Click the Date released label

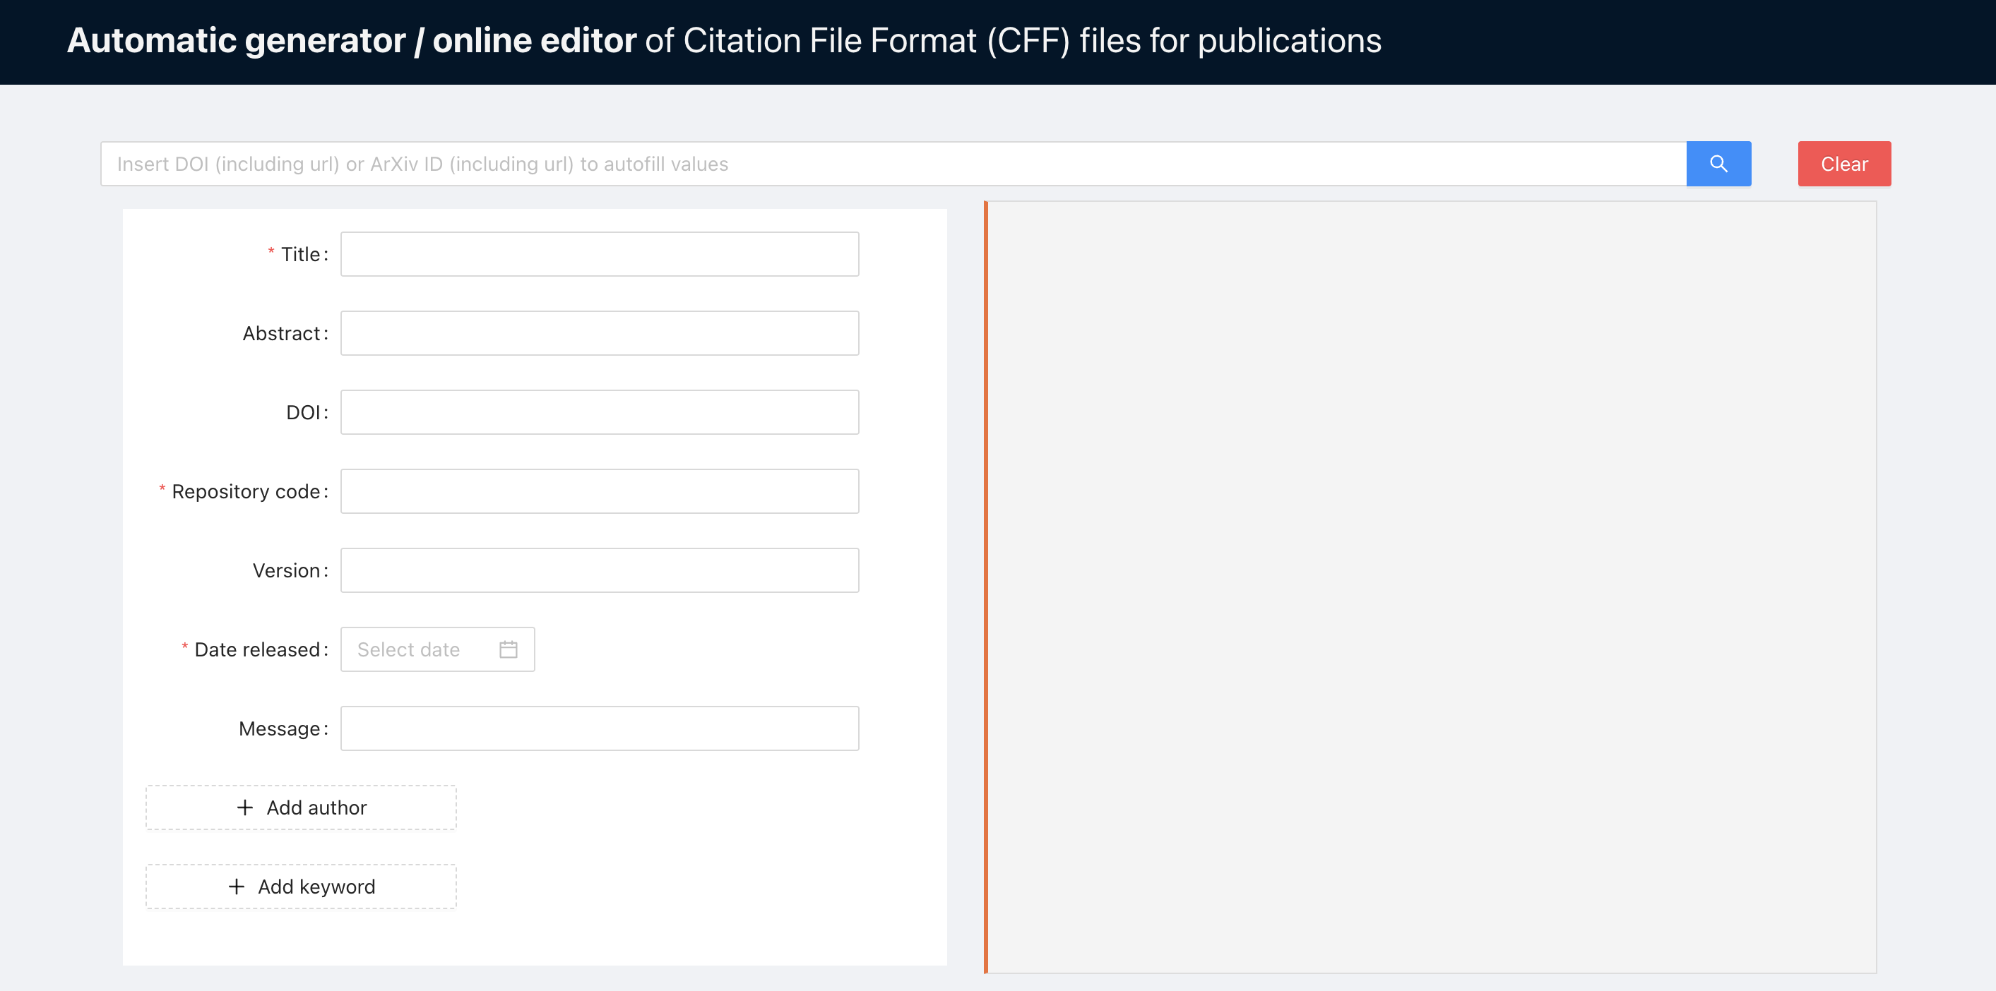point(257,649)
